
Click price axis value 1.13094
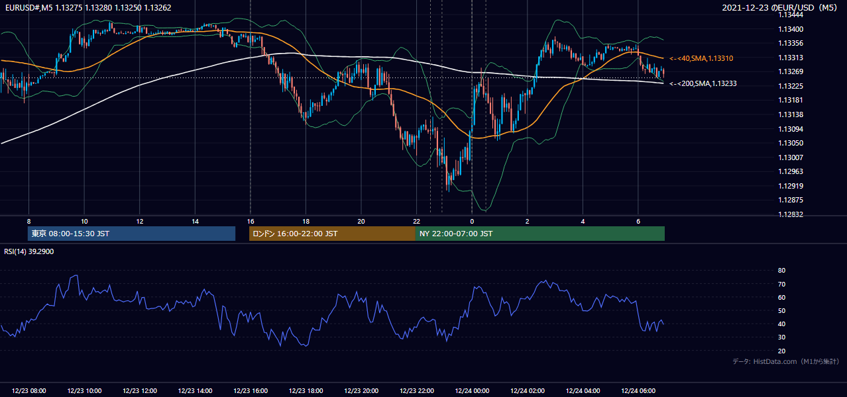tap(791, 129)
